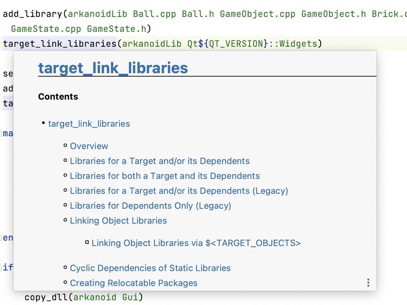
Task: Open 'Libraries for a Target and/or its Dependents (Legacy)'
Action: (179, 191)
